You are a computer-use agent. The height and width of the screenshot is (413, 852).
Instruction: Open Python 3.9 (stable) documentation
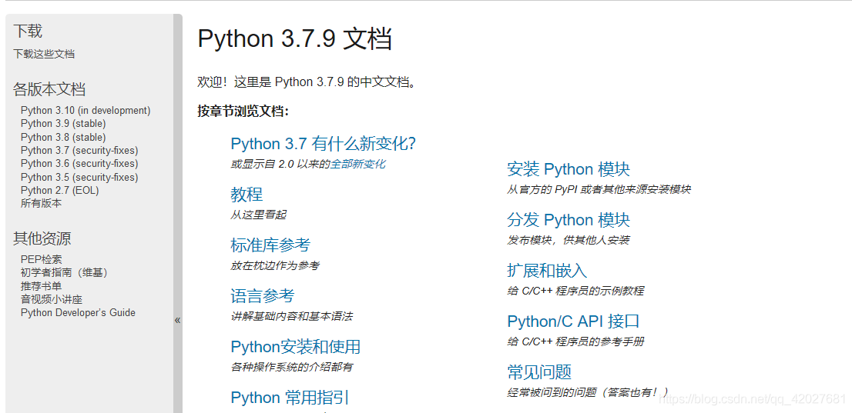pyautogui.click(x=64, y=124)
